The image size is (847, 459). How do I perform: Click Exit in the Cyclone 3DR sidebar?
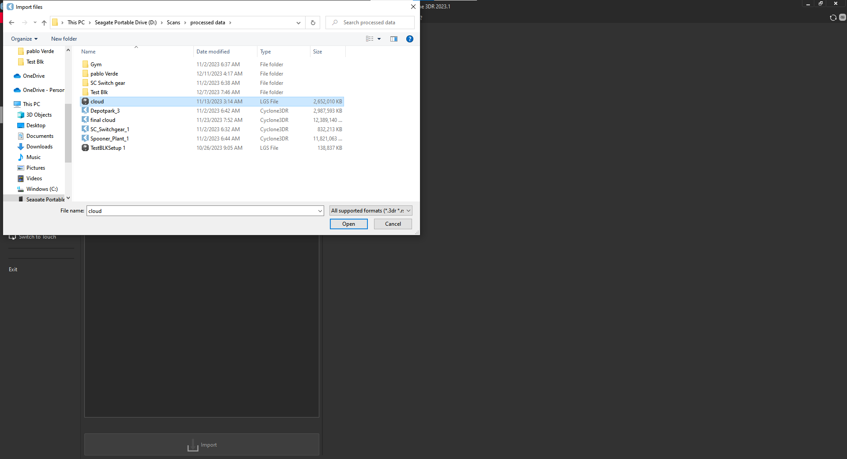(x=13, y=269)
